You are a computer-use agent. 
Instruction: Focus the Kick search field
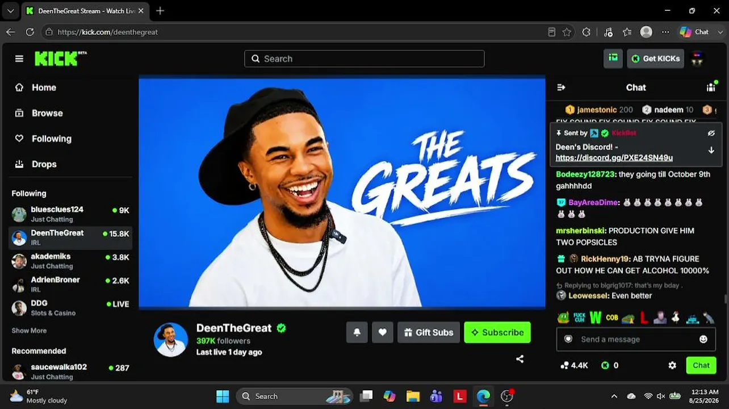(x=364, y=59)
